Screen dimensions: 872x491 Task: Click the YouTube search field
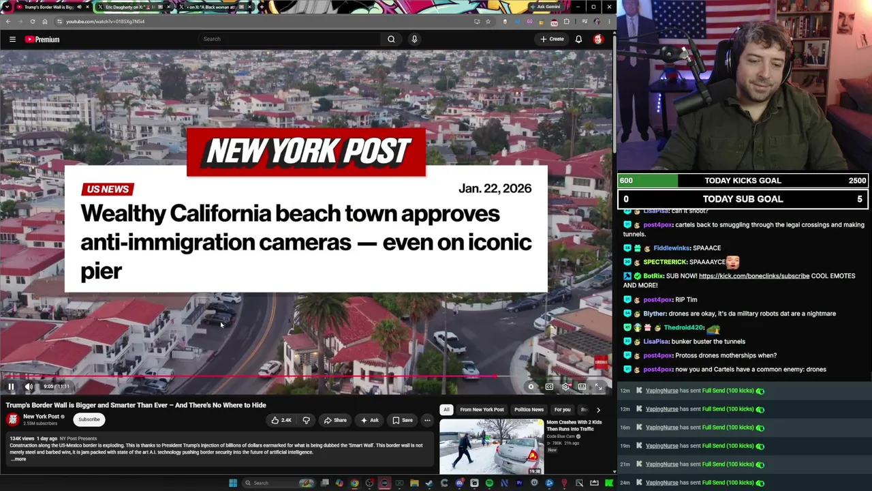tap(290, 39)
